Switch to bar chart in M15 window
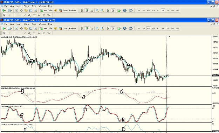Viewport: 219px width, 133px height. [82, 28]
